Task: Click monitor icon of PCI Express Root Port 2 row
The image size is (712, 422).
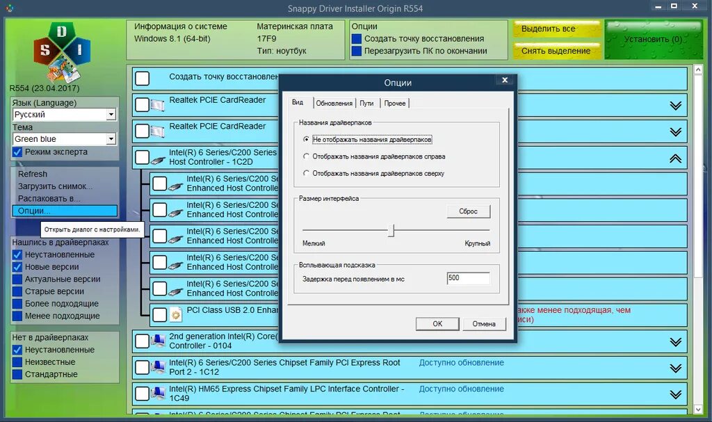Action: pyautogui.click(x=158, y=367)
